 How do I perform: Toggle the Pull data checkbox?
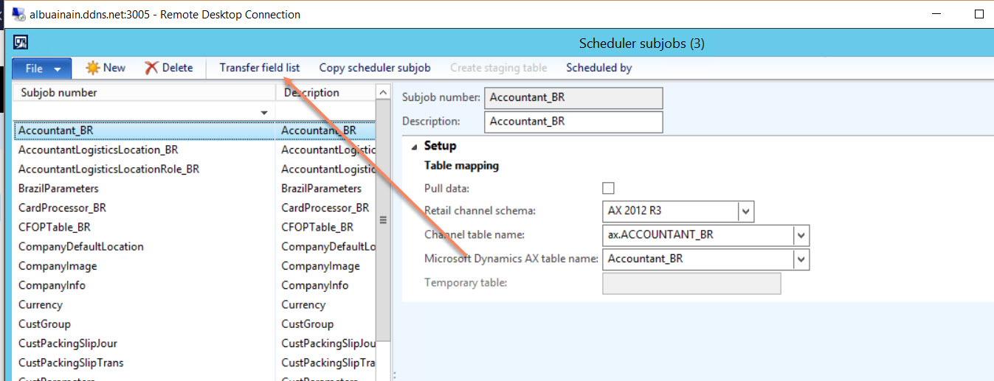click(x=608, y=188)
